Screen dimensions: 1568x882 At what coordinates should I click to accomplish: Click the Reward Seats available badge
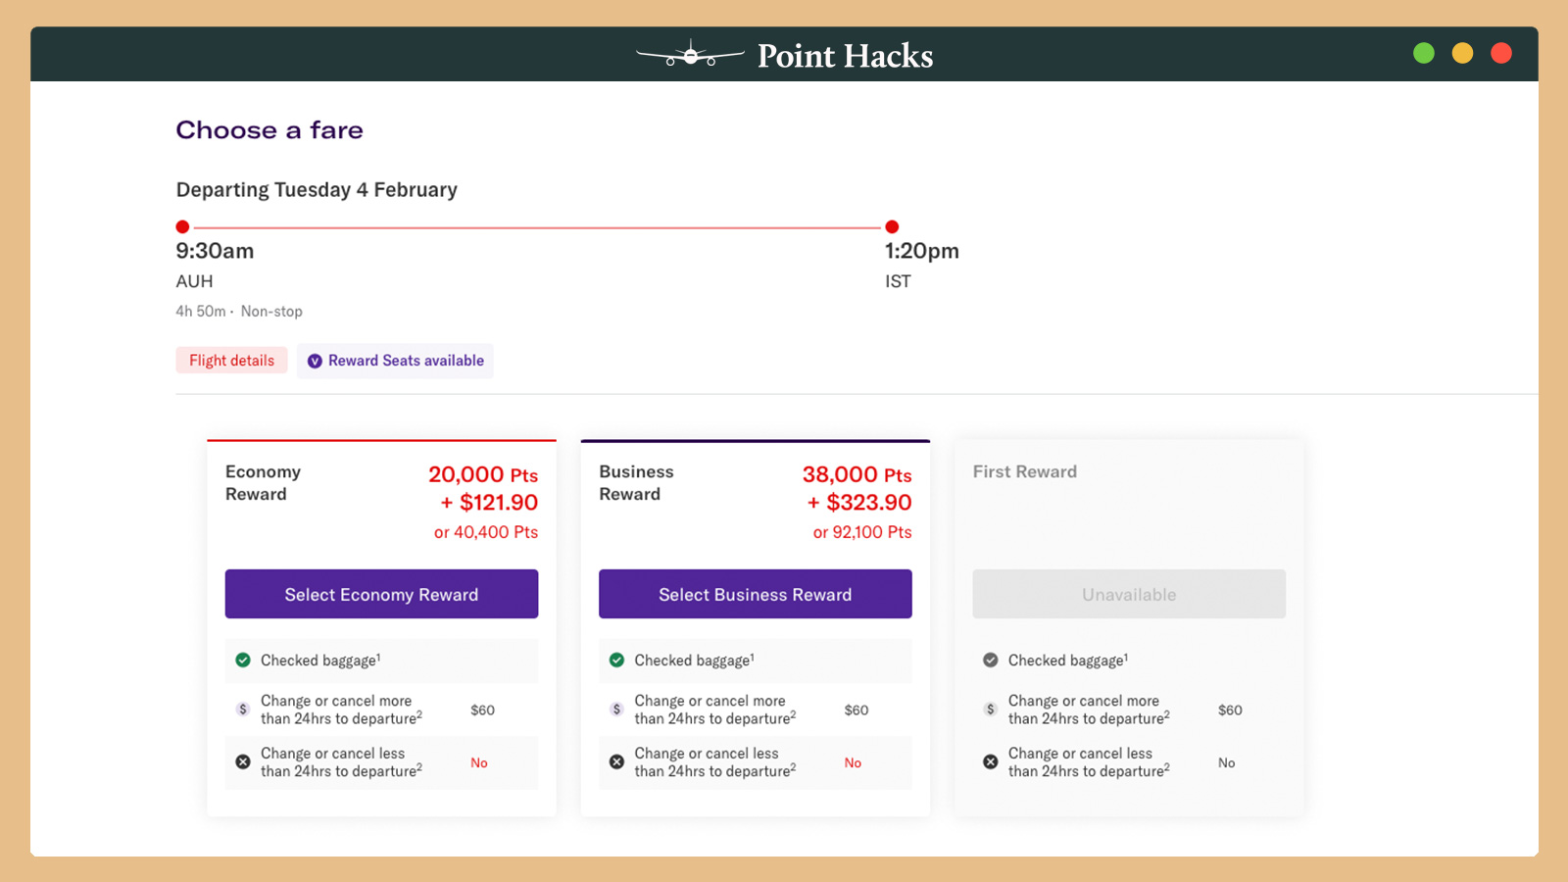(x=395, y=361)
